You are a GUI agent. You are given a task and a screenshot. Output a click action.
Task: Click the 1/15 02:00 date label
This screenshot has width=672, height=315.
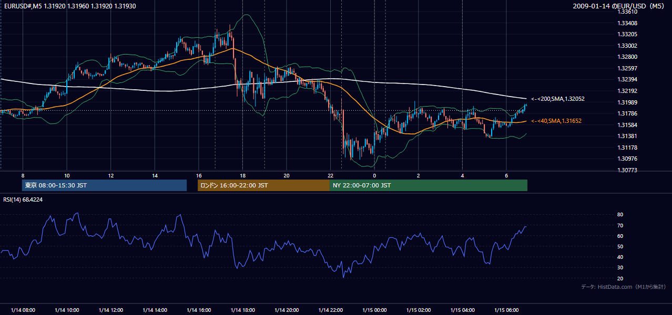pos(419,310)
